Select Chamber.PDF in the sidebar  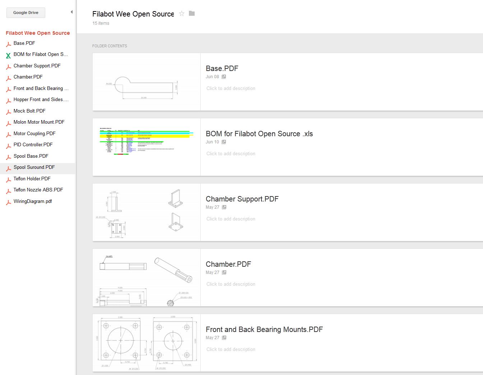[28, 77]
